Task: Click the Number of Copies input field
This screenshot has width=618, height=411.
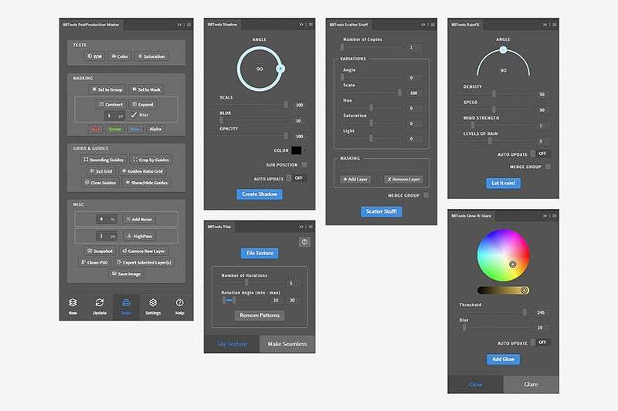Action: (x=416, y=48)
